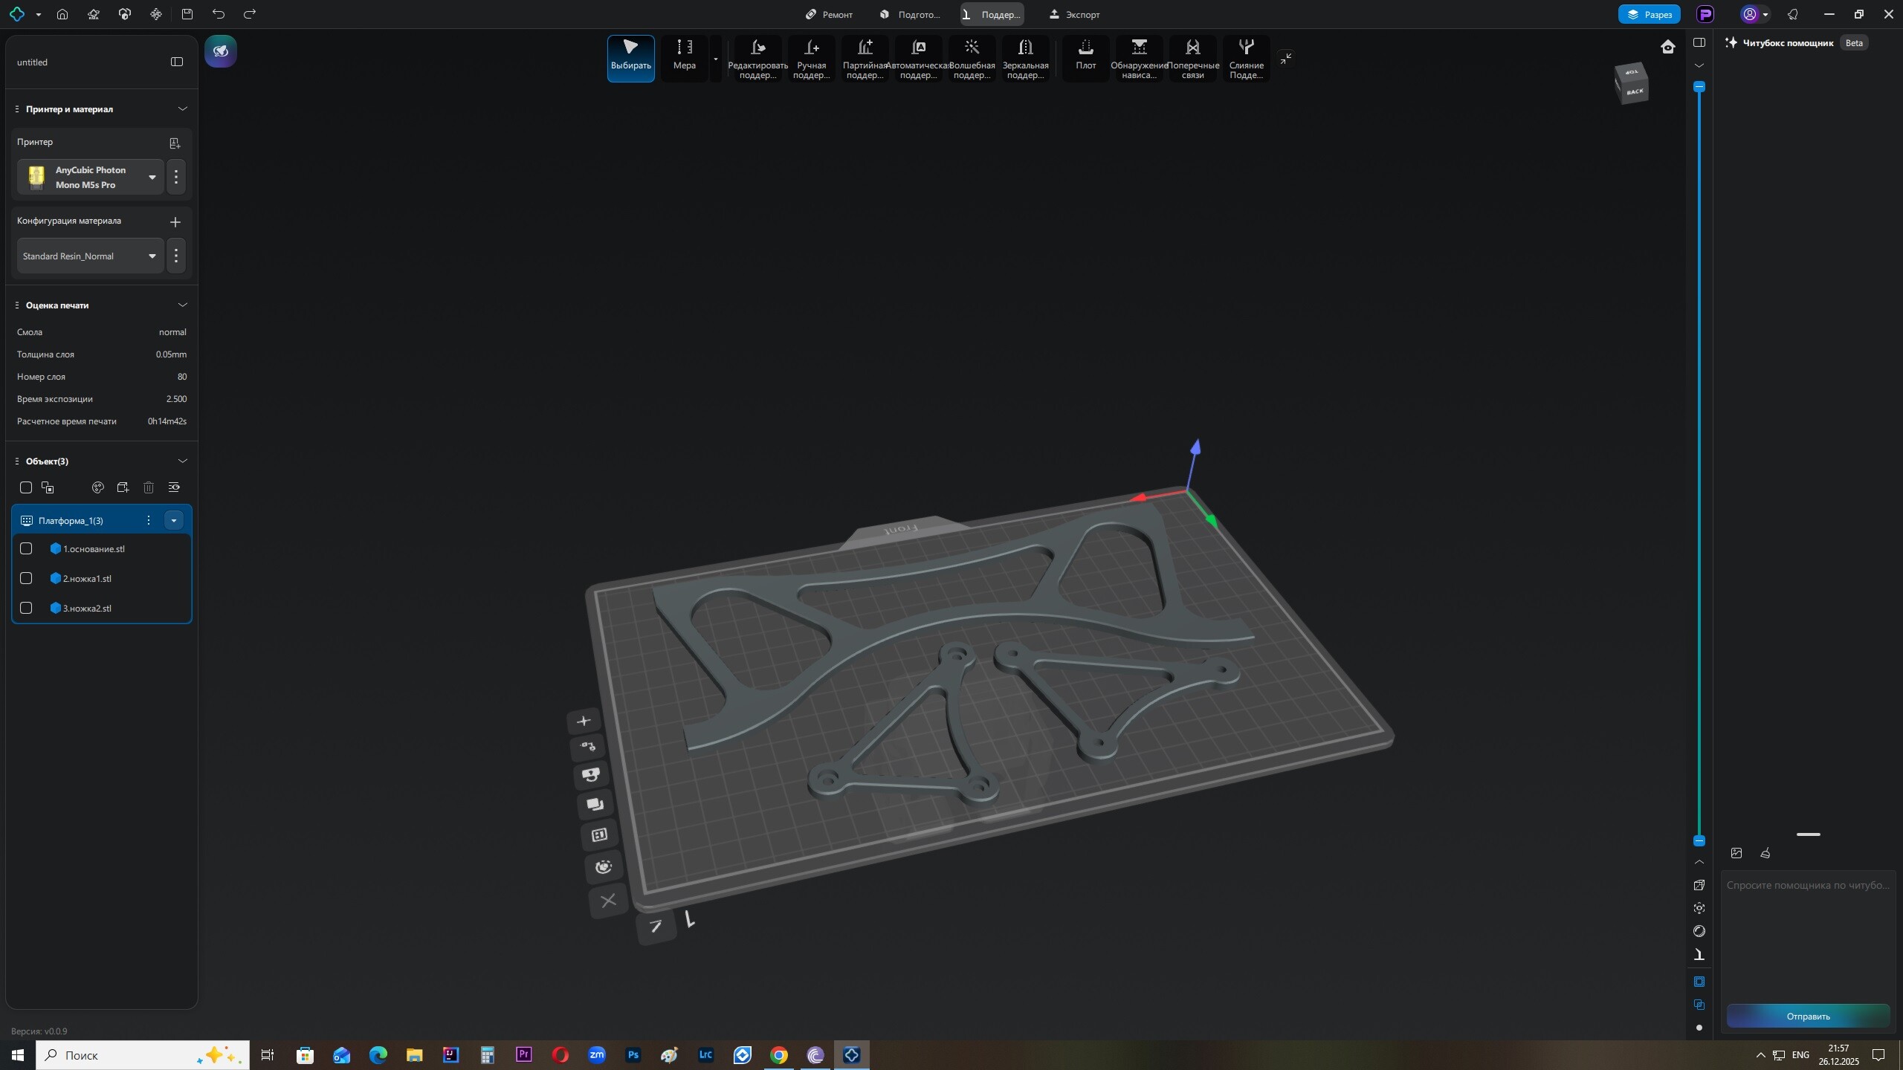The image size is (1903, 1070).
Task: Click the Отправить send button
Action: click(1808, 1016)
